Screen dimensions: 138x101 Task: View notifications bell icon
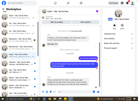click(x=127, y=3)
